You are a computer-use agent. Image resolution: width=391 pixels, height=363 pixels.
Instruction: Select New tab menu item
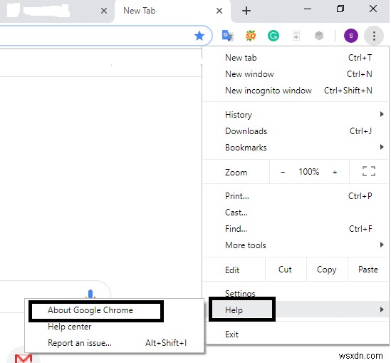coord(296,58)
